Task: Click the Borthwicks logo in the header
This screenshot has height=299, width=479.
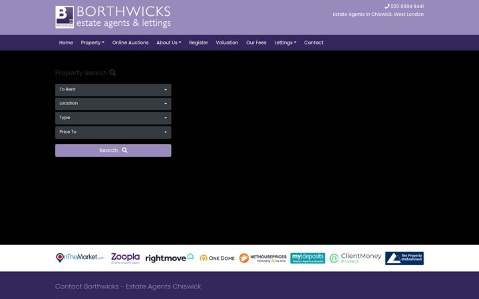Action: [x=113, y=17]
